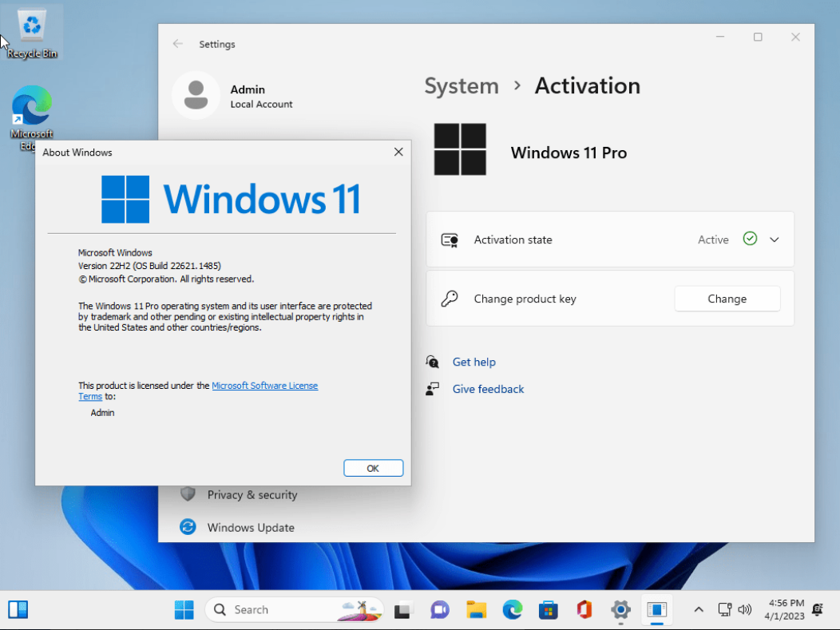Click the Windows 11 Pro logo in Activation
840x630 pixels.
pyautogui.click(x=460, y=149)
